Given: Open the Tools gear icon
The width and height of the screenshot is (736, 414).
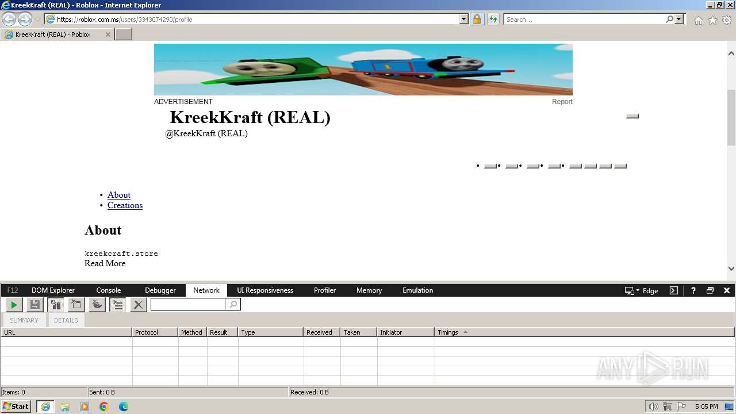Looking at the screenshot, I should (727, 20).
